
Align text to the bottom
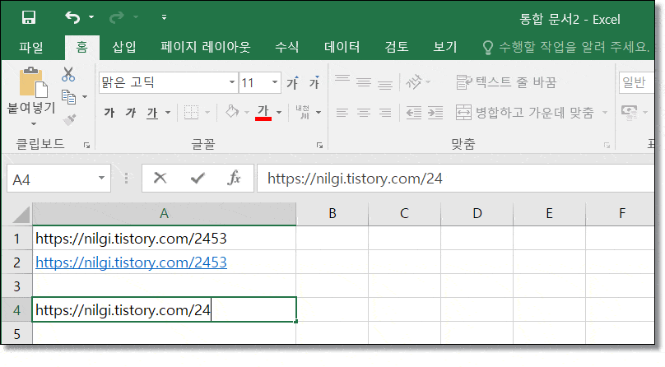385,84
